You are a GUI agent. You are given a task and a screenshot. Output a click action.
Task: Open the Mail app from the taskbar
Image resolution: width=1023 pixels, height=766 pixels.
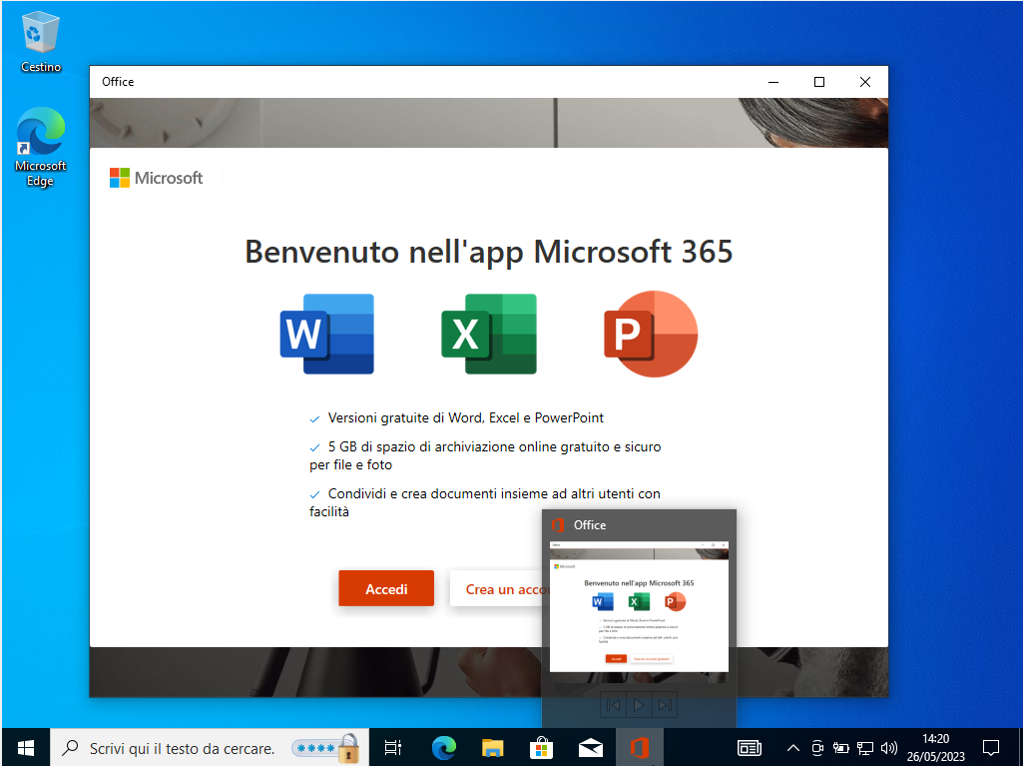(591, 748)
